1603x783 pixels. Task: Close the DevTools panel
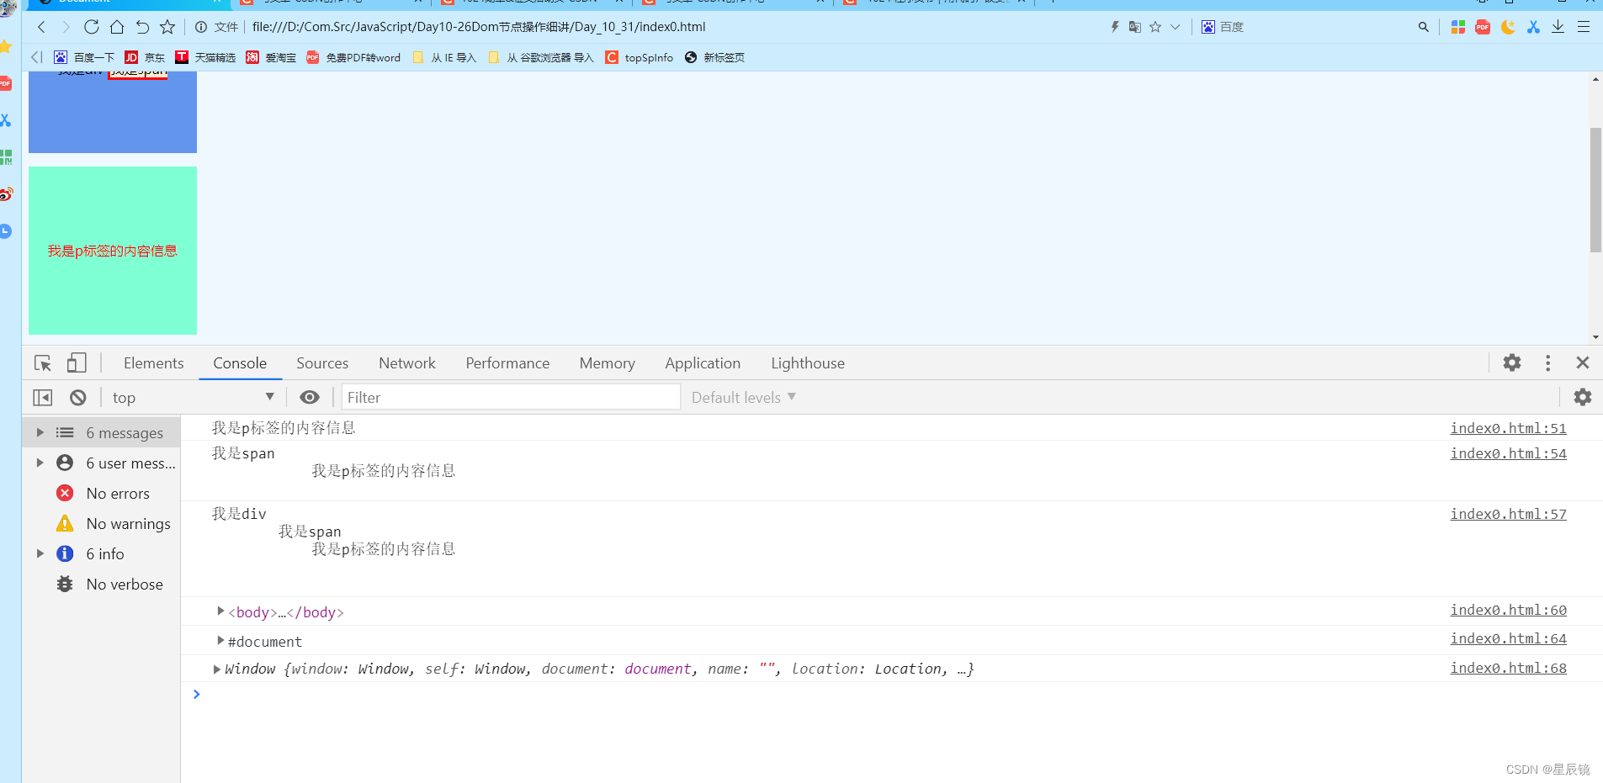click(x=1583, y=362)
